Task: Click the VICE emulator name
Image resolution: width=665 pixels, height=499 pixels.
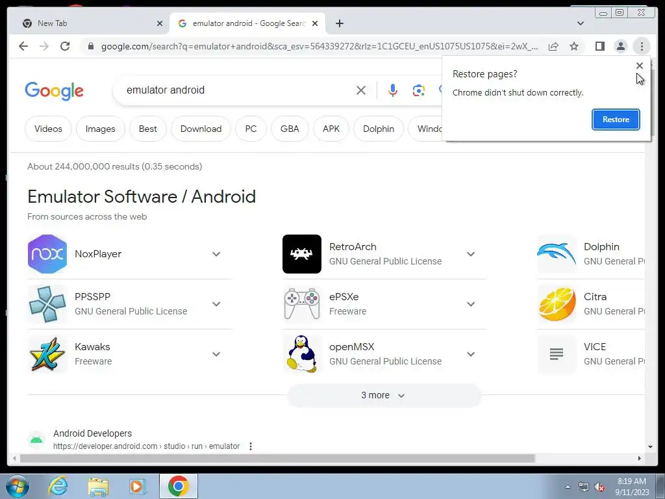Action: [595, 347]
